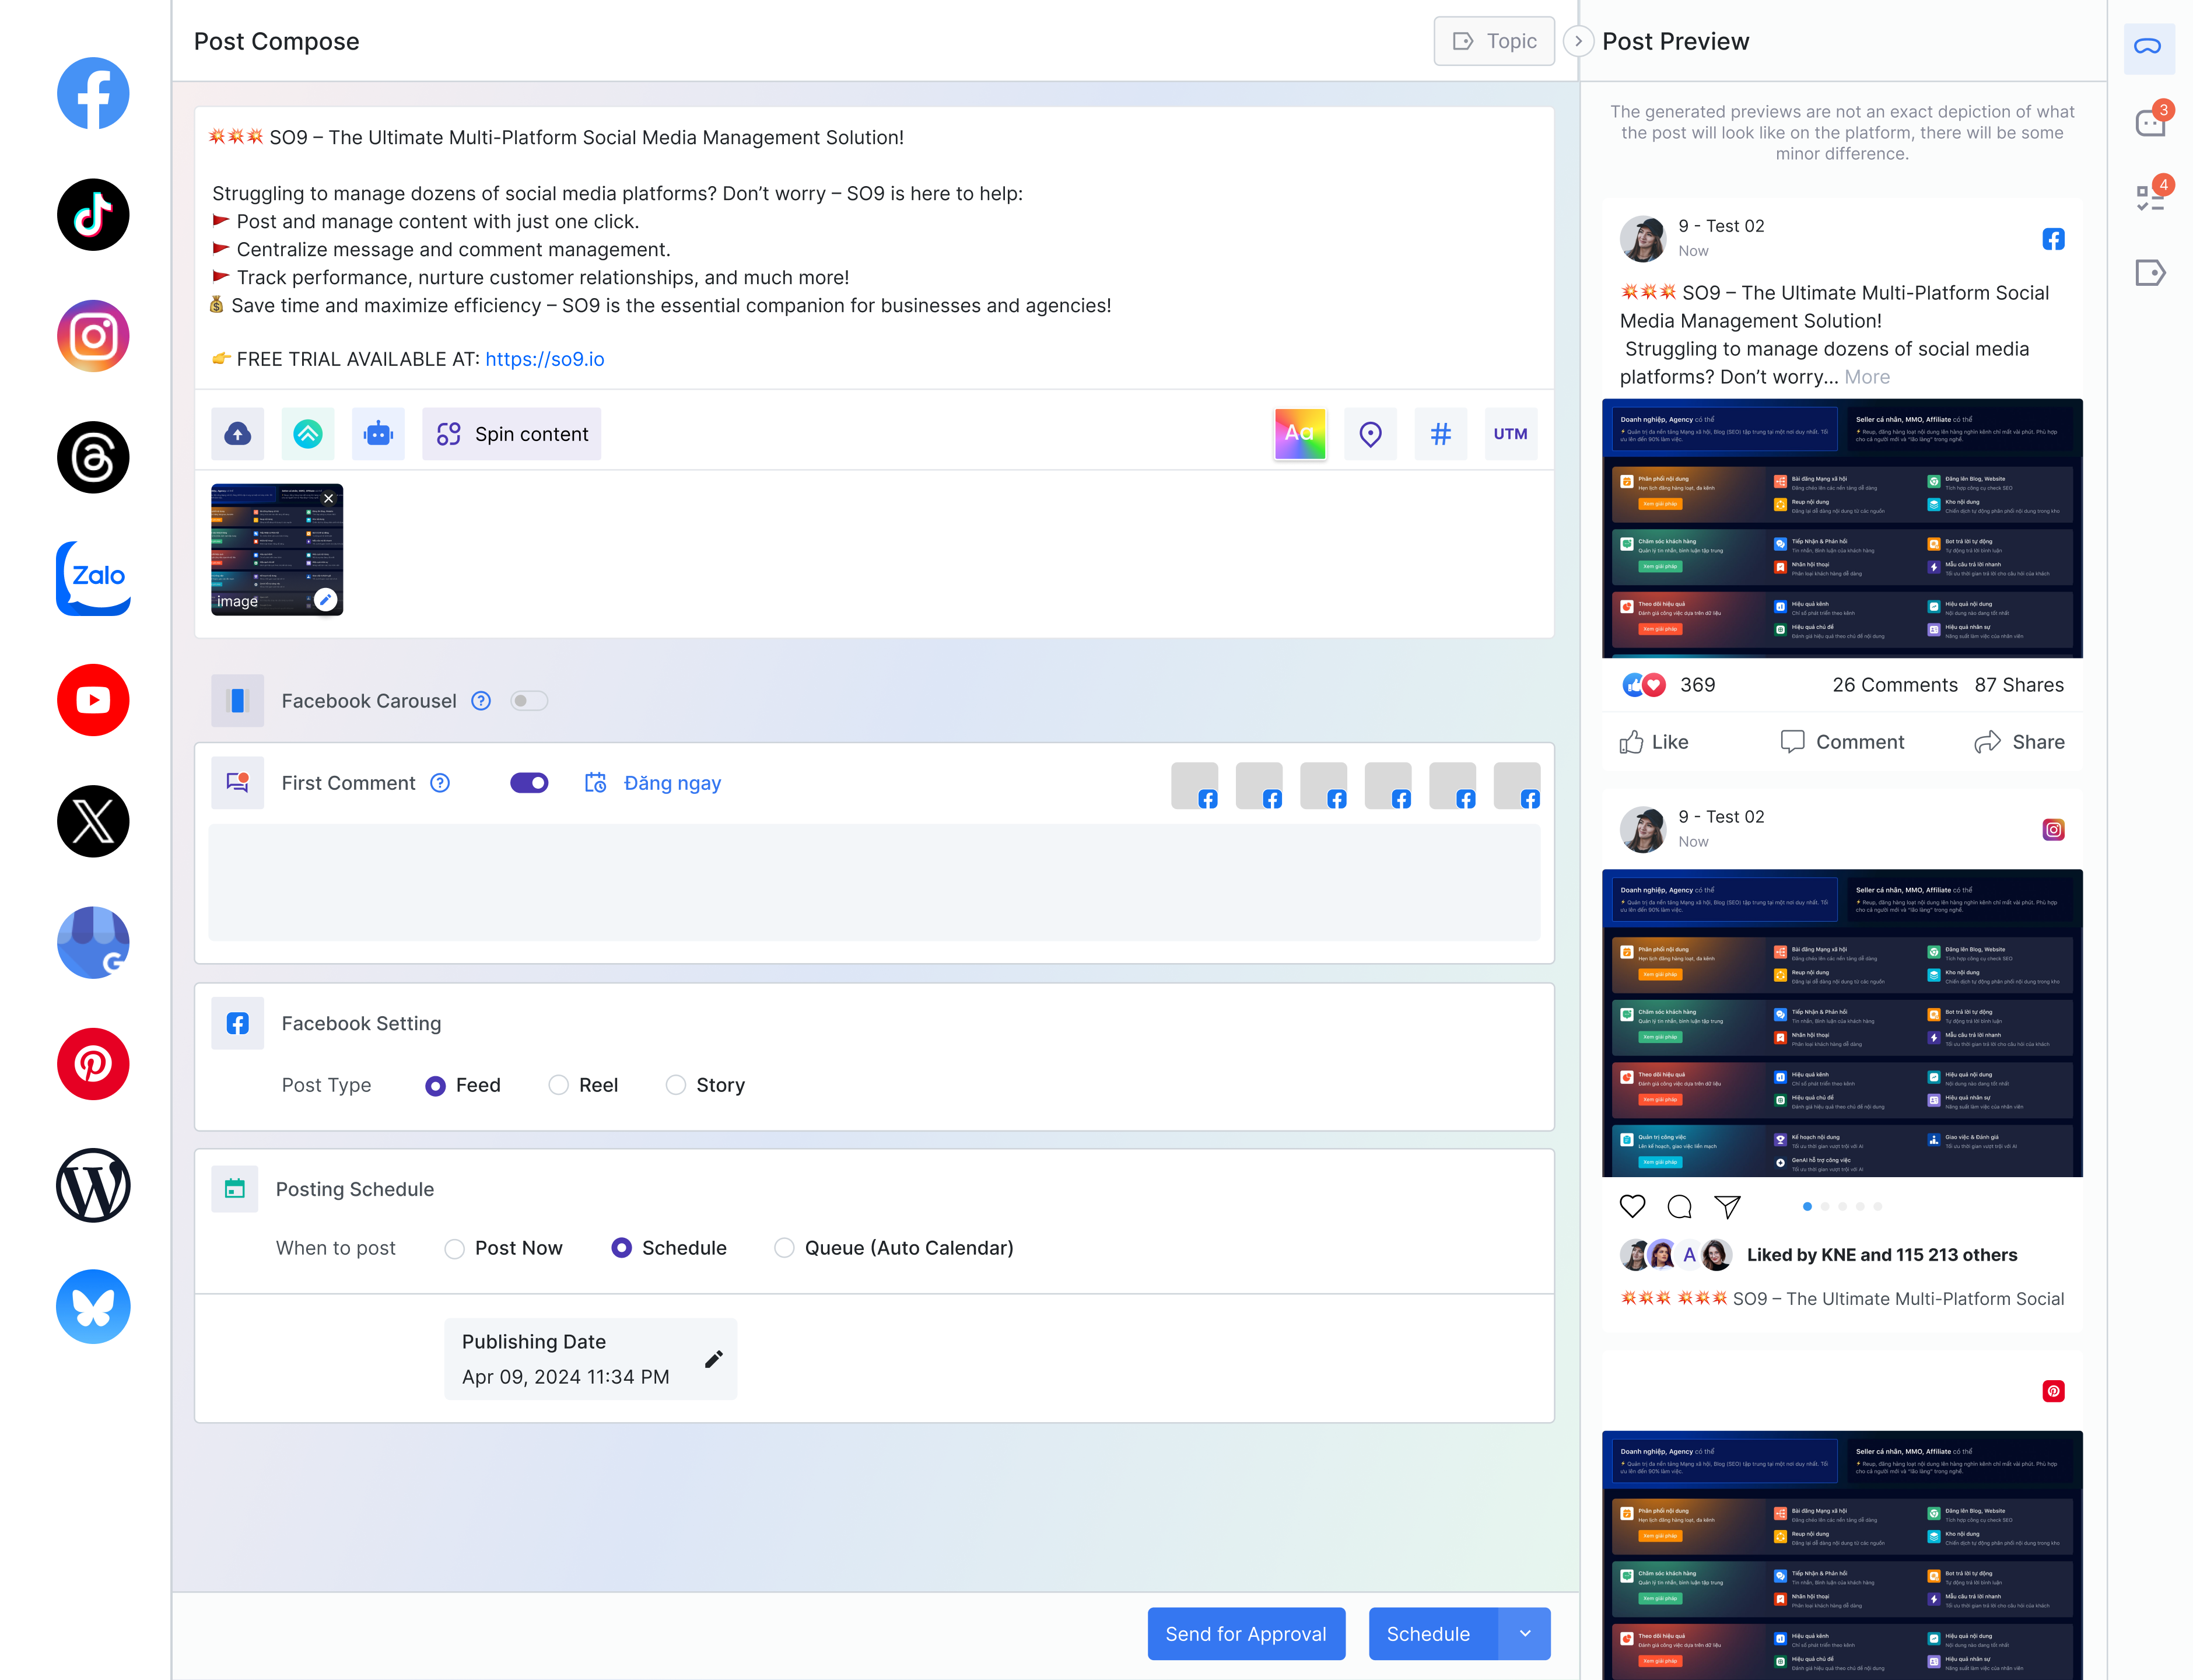
Task: Click the first carousel dot in Instagram preview
Action: click(1807, 1207)
